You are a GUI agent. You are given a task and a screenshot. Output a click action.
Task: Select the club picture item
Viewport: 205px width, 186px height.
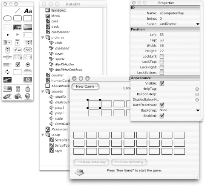58,43
